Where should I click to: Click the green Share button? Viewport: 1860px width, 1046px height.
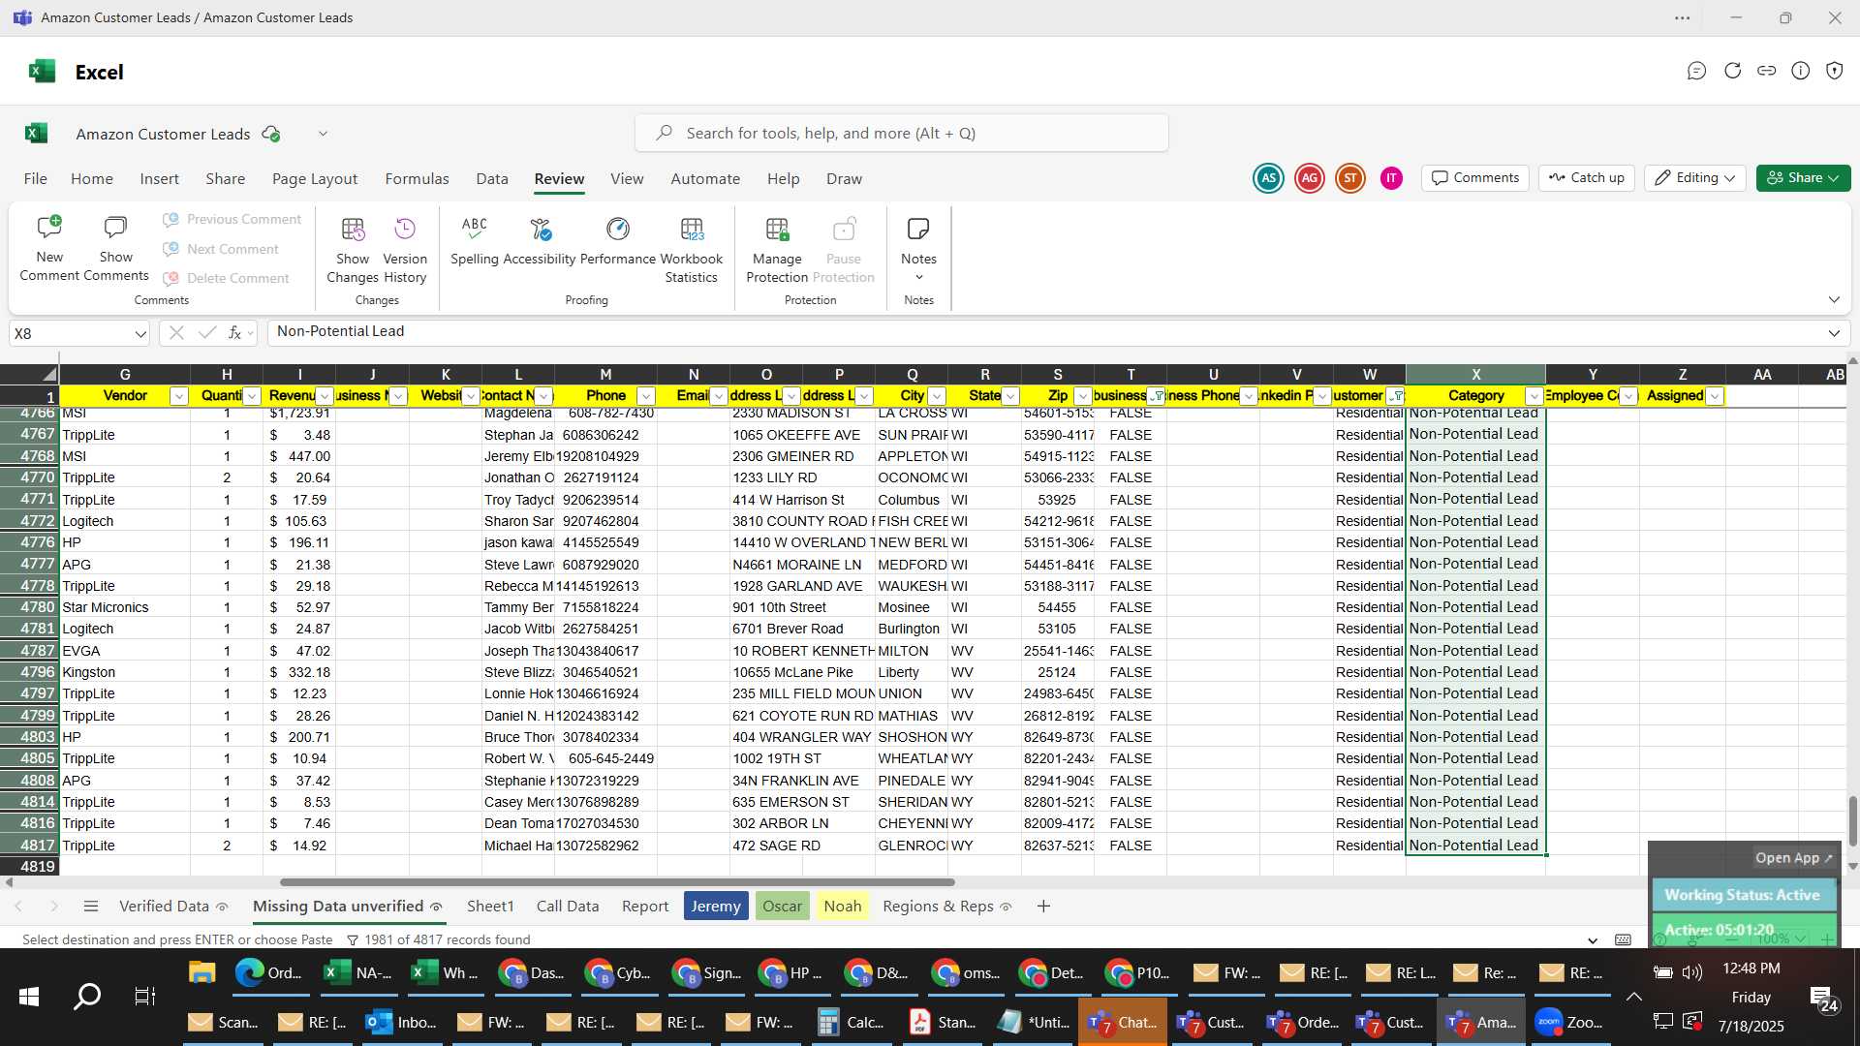point(1803,178)
